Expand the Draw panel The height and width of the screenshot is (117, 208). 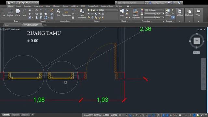[x=17, y=21]
